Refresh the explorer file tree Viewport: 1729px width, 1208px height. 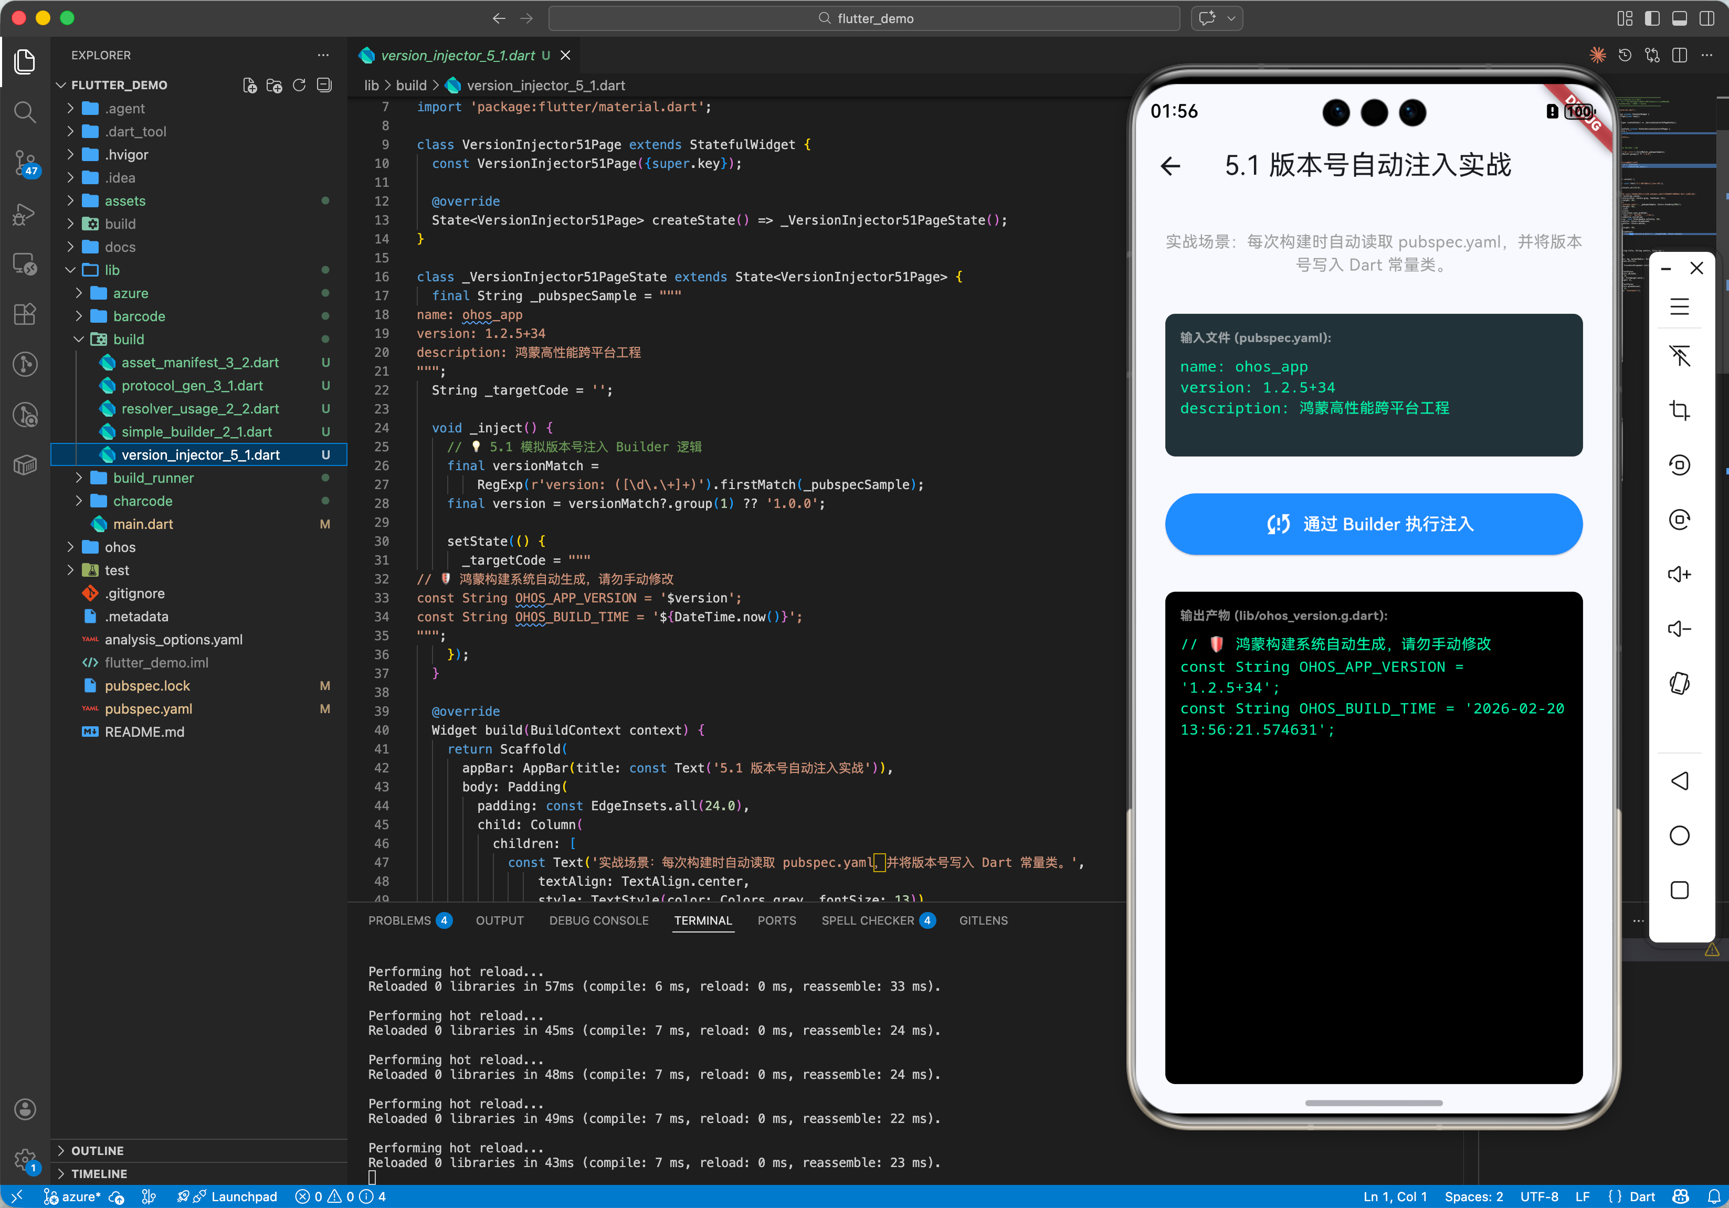coord(299,85)
